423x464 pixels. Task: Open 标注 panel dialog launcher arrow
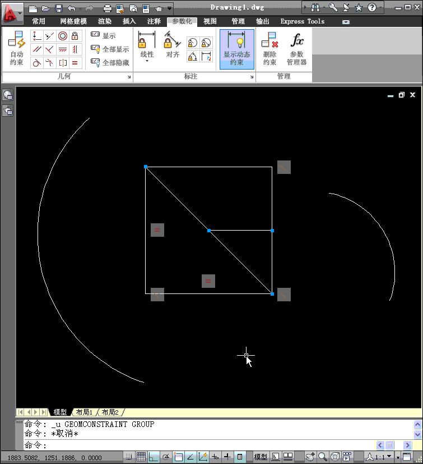tap(252, 77)
